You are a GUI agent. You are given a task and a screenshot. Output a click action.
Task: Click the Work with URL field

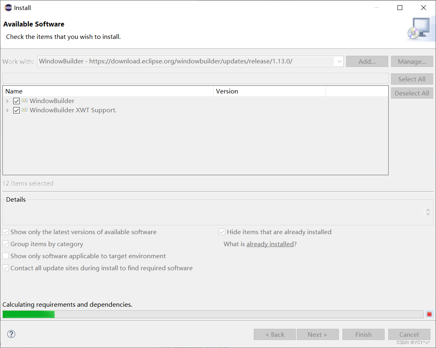[x=190, y=61]
